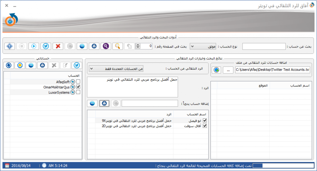Screen dimensions: 317x171
Task: Click the blue help diamond icon
Action: 10,46
